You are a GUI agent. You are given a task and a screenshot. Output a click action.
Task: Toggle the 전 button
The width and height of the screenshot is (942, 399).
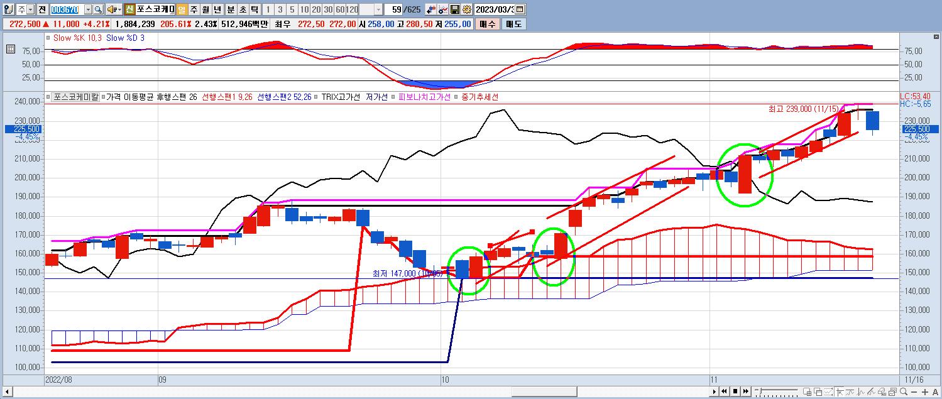click(x=41, y=9)
